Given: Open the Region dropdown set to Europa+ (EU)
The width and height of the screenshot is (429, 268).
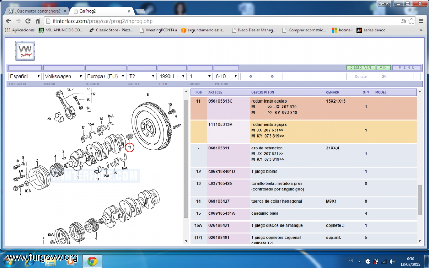Looking at the screenshot, I should click(106, 76).
